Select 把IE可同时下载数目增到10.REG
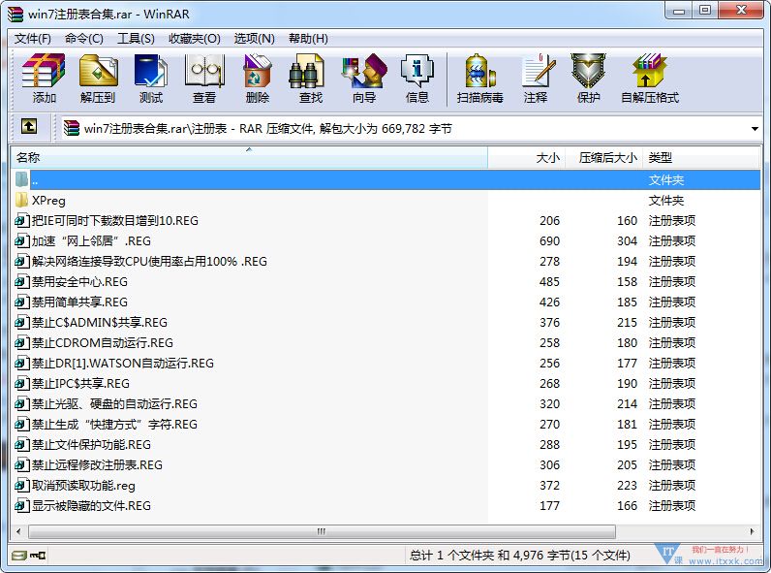Screen dimensions: 771x573 point(115,220)
